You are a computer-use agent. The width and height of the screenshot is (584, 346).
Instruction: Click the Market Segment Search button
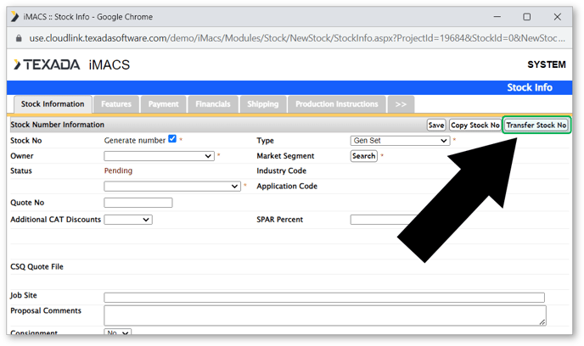[x=363, y=156]
